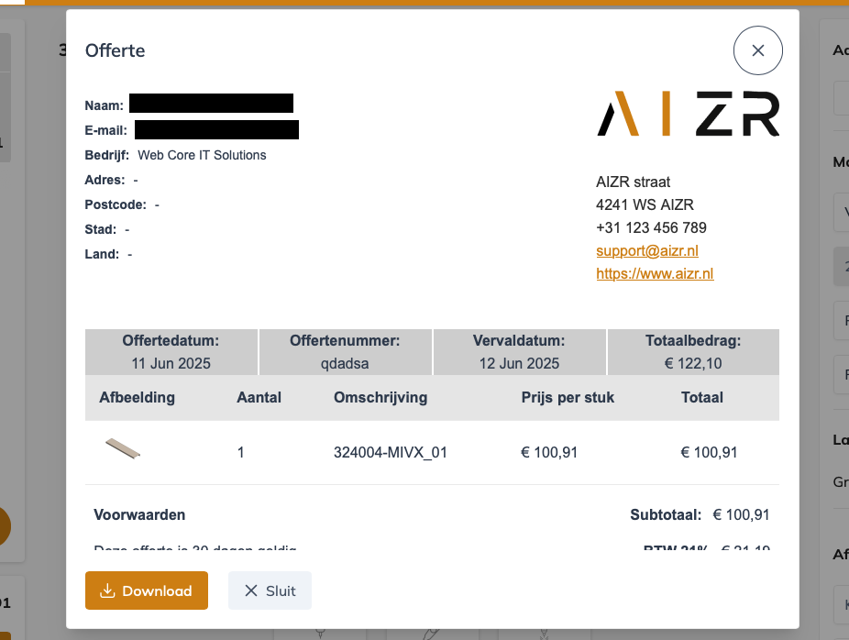The height and width of the screenshot is (640, 849).
Task: Click the Totaalbedrag cell showing € 122,10
Action: 691,364
